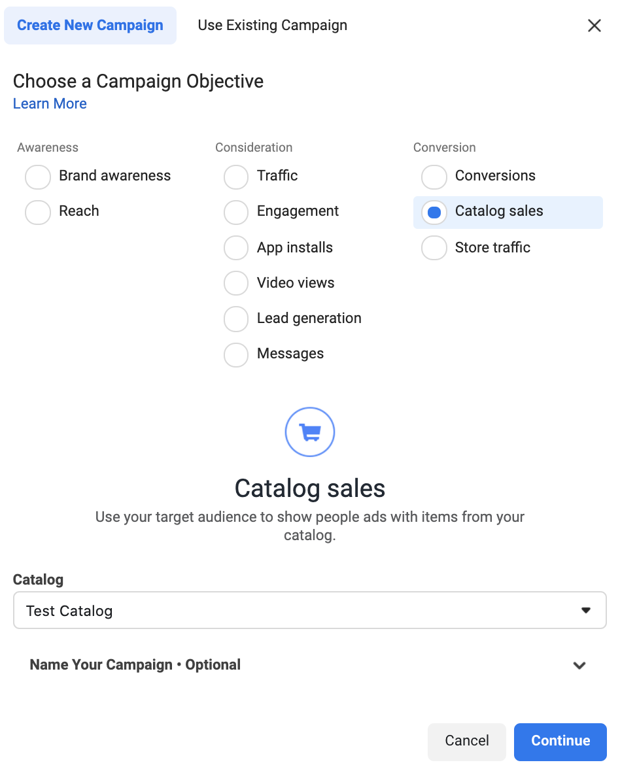Click the shopping cart Catalog sales icon
This screenshot has height=769, width=620.
309,432
